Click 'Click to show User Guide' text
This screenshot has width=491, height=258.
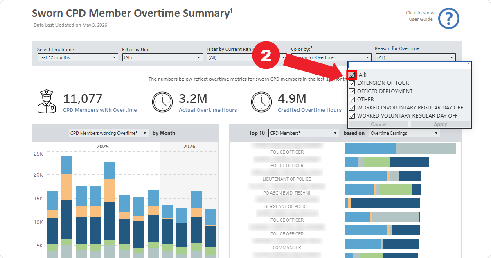click(x=420, y=16)
